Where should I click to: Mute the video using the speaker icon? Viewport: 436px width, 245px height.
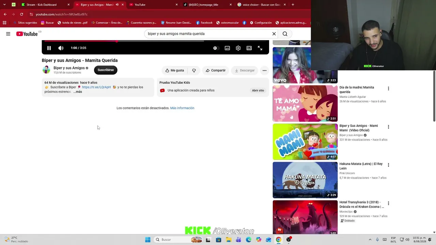point(61,48)
